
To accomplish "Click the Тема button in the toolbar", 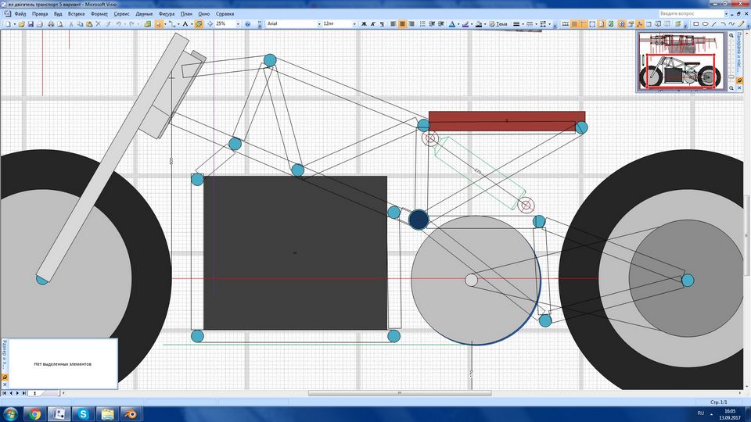I will coord(498,24).
